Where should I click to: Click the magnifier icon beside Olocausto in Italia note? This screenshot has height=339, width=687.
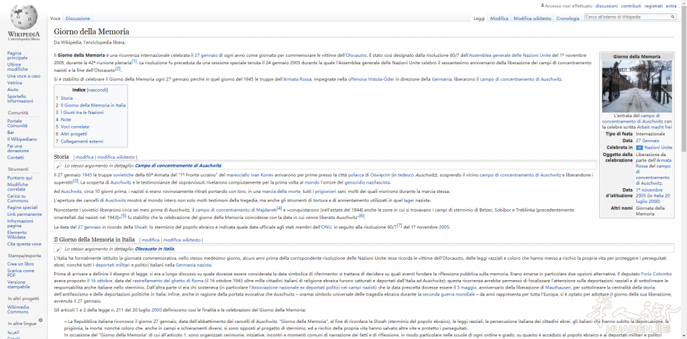point(59,249)
